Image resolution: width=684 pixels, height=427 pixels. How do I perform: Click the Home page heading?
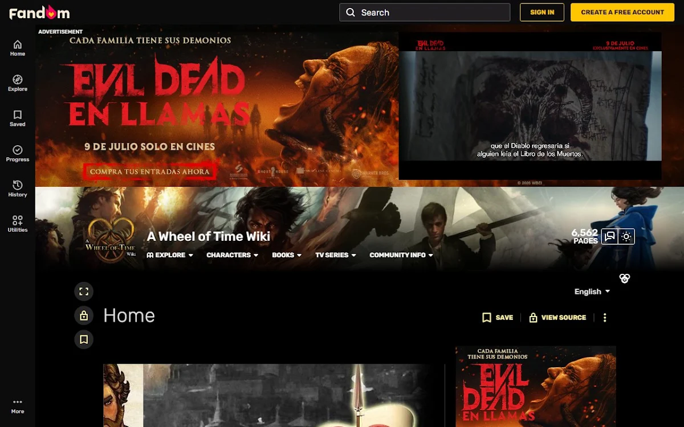coord(129,315)
